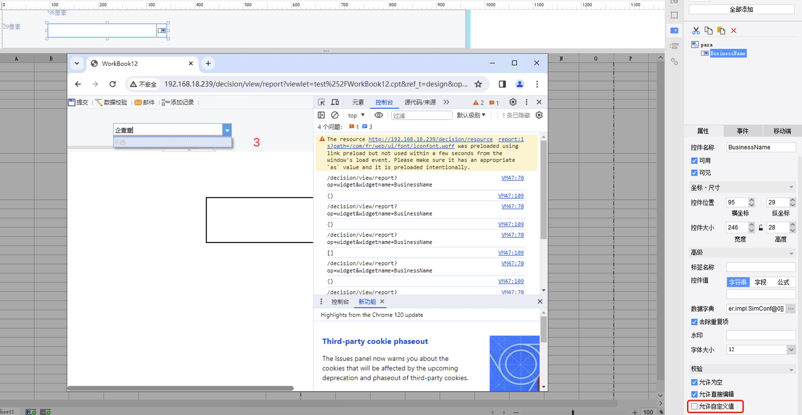Click the orange issues count icon in DevTools header

click(x=494, y=102)
